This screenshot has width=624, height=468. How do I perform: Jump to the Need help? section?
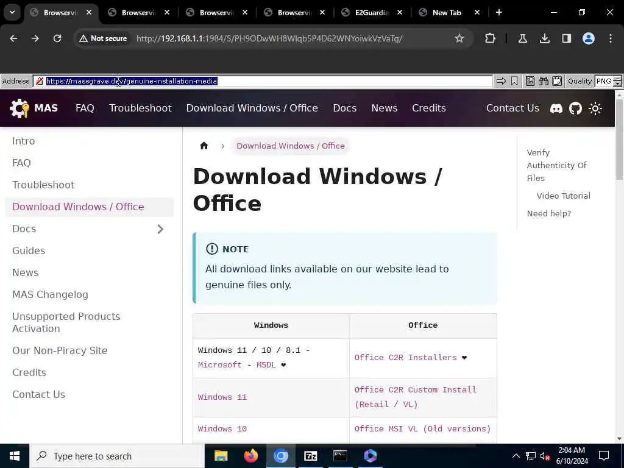pos(549,214)
